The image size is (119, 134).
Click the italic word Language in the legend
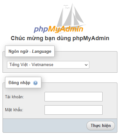42,52
